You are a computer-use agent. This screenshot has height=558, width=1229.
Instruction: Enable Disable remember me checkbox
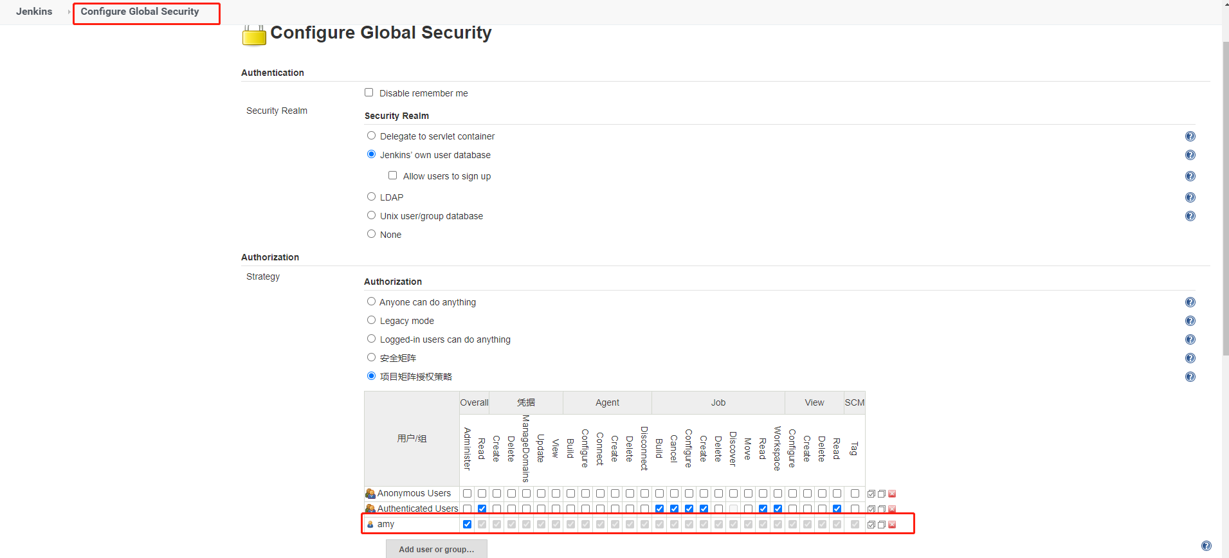tap(369, 93)
